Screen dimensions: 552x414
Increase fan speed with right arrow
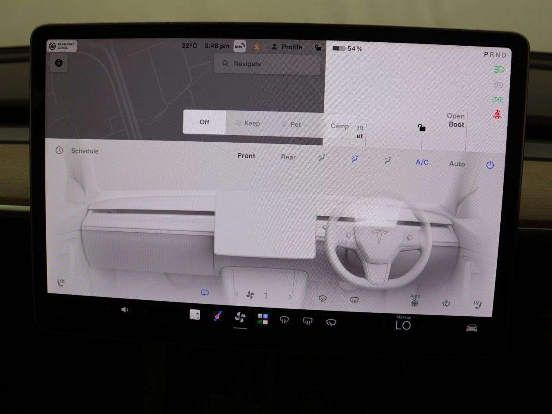pyautogui.click(x=290, y=297)
